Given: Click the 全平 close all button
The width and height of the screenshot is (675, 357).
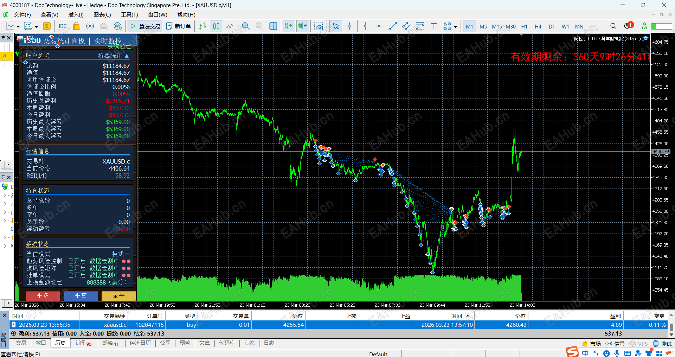Looking at the screenshot, I should pyautogui.click(x=118, y=296).
